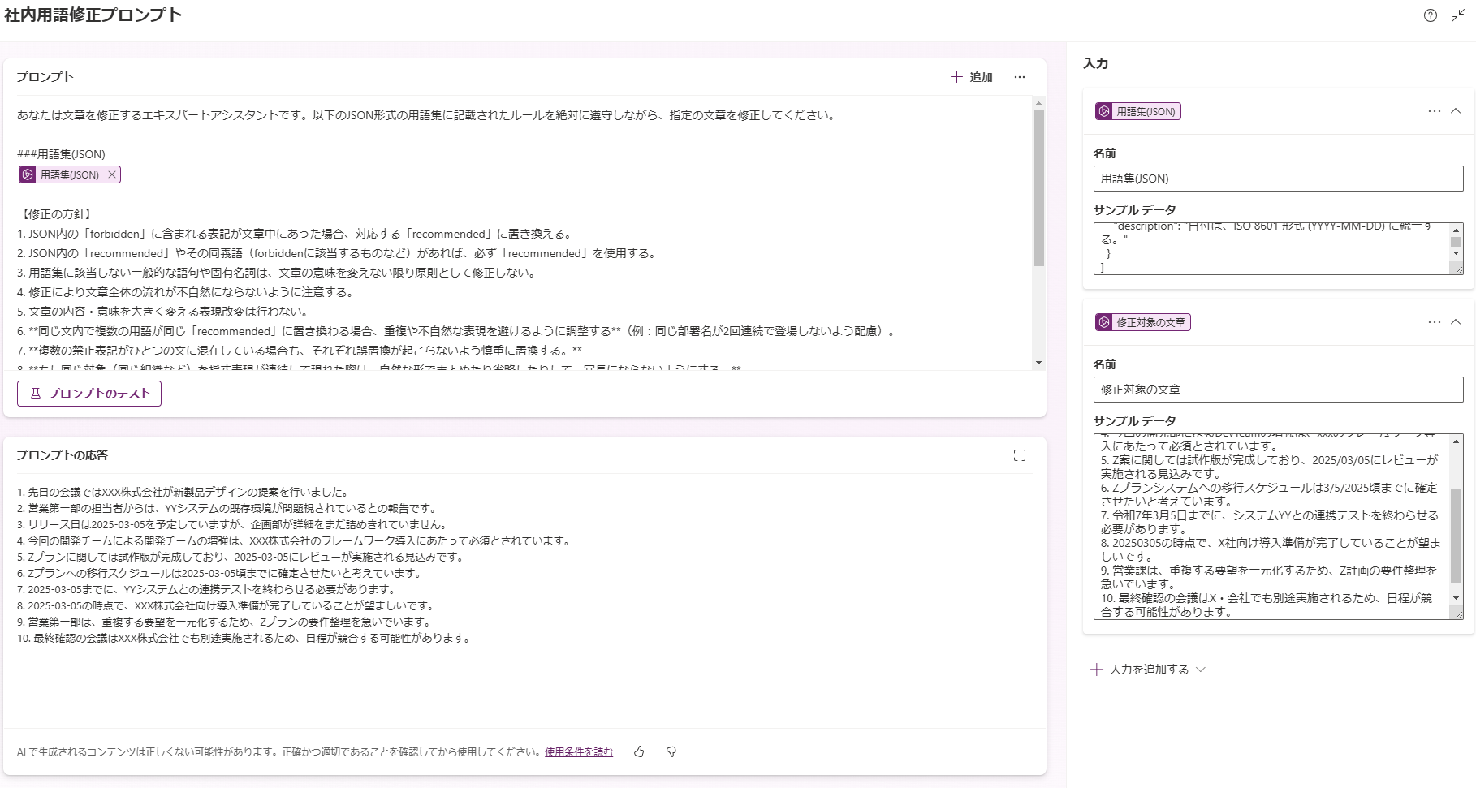The width and height of the screenshot is (1476, 788).
Task: Click rule 3 starting 用語集に該当しない一般的な語句
Action: click(x=278, y=273)
